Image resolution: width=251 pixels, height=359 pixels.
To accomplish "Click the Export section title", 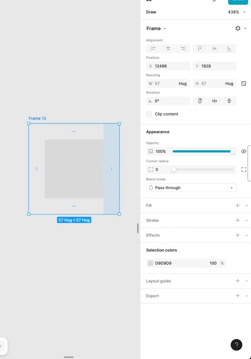I will [152, 296].
